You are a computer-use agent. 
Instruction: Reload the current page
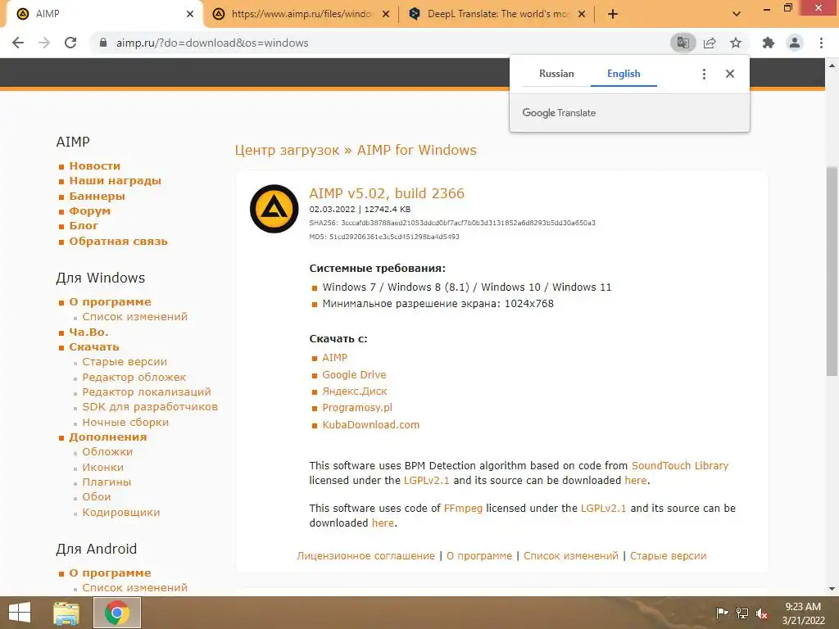(70, 43)
